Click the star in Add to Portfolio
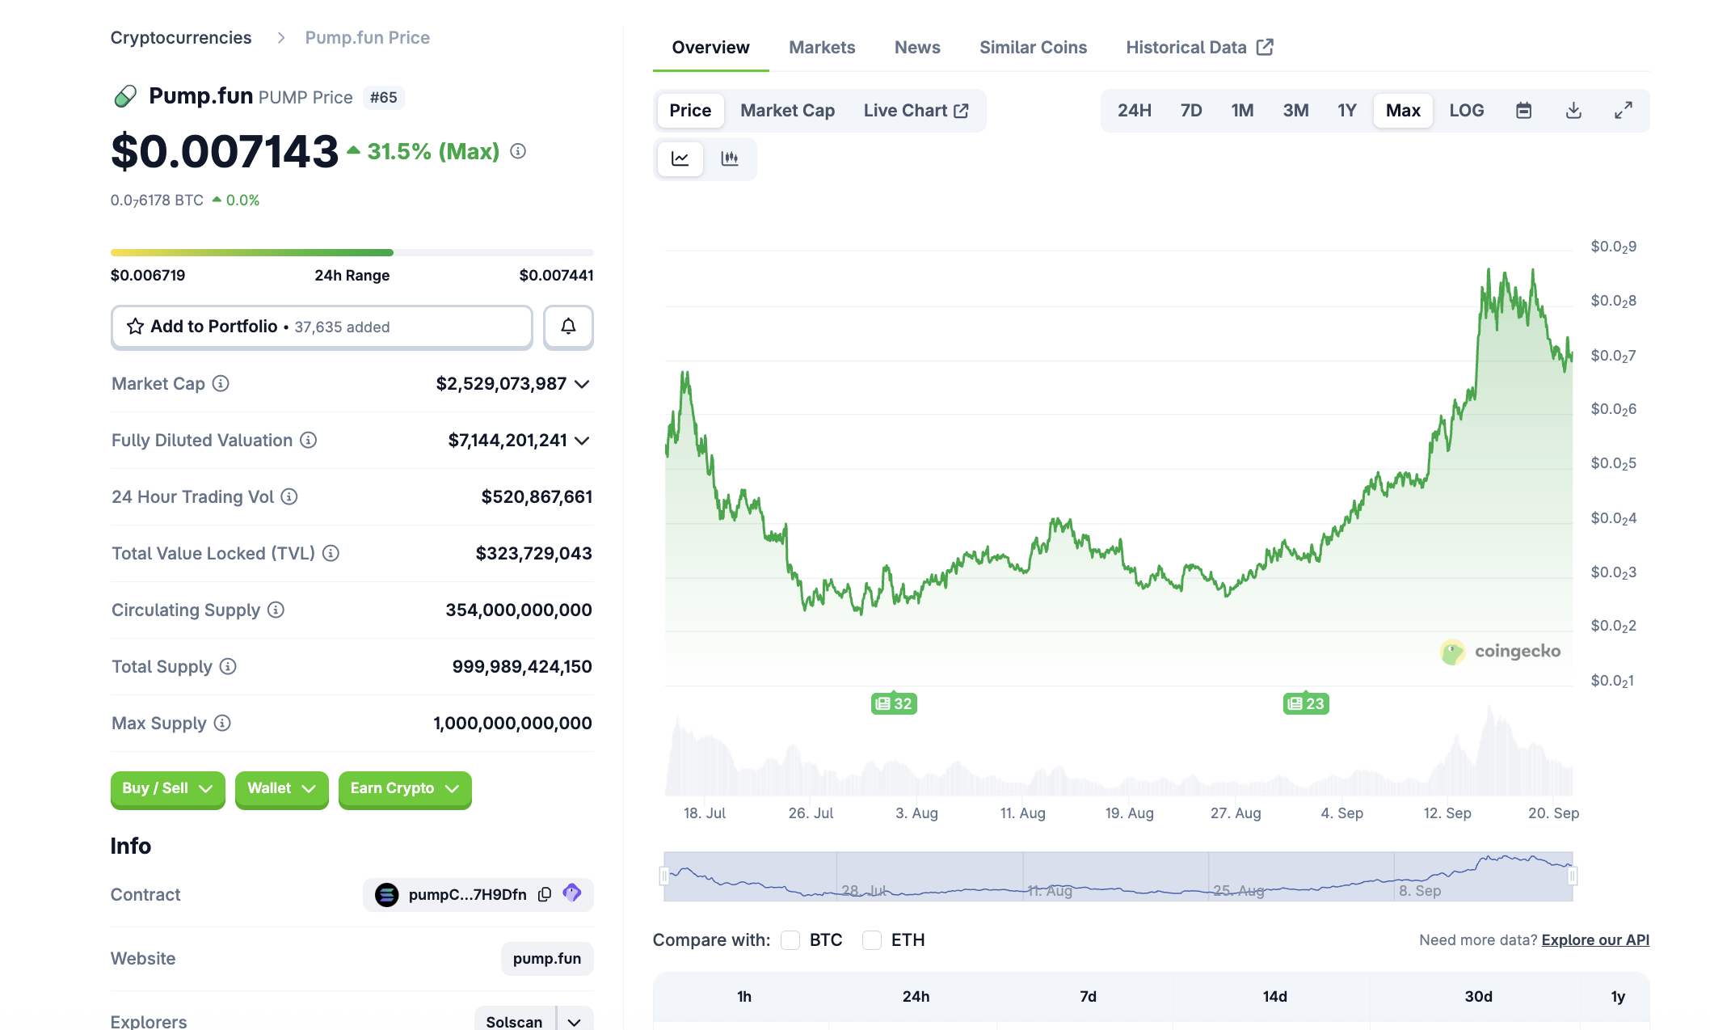The height and width of the screenshot is (1030, 1710). (x=133, y=327)
